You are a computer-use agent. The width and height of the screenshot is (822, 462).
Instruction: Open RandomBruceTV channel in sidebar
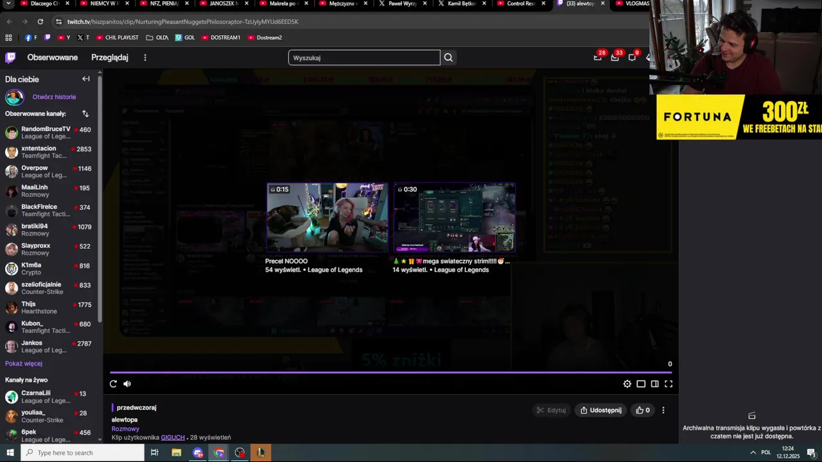(49, 133)
